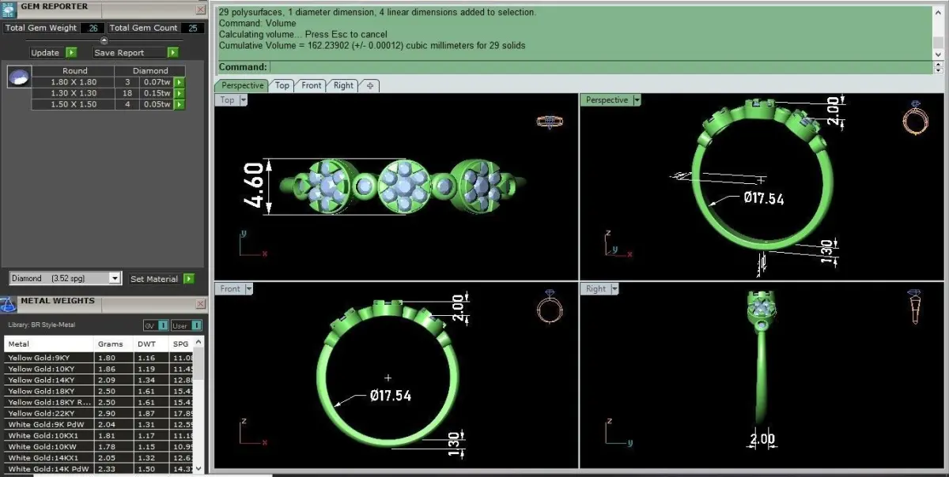Screen dimensions: 949x477
Task: Click the 1.80 X 1.80 gem size cell
Action: [x=74, y=82]
